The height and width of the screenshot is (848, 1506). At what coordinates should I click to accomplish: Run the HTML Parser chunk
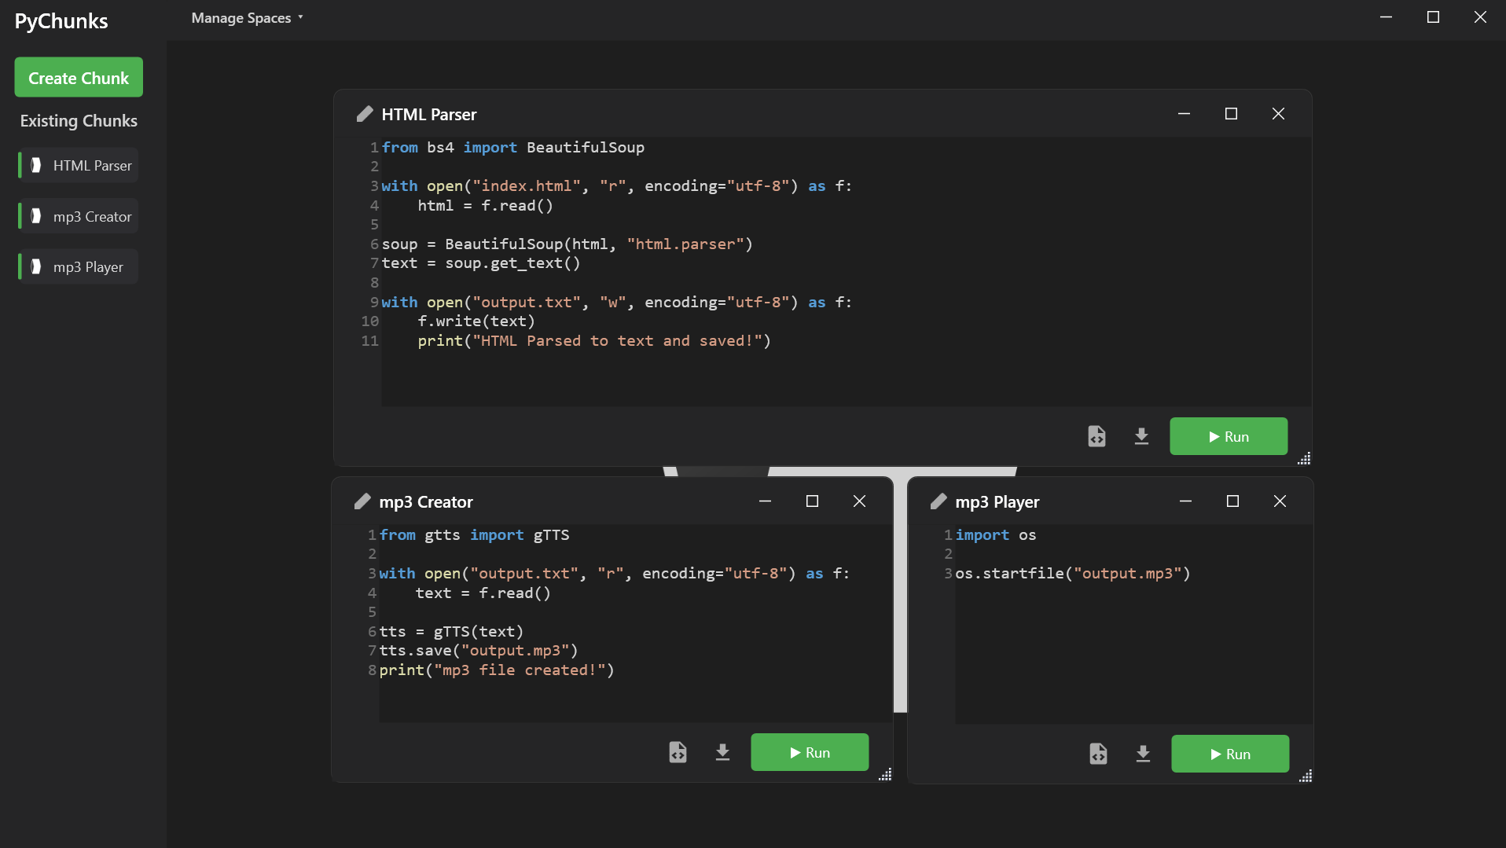1229,436
